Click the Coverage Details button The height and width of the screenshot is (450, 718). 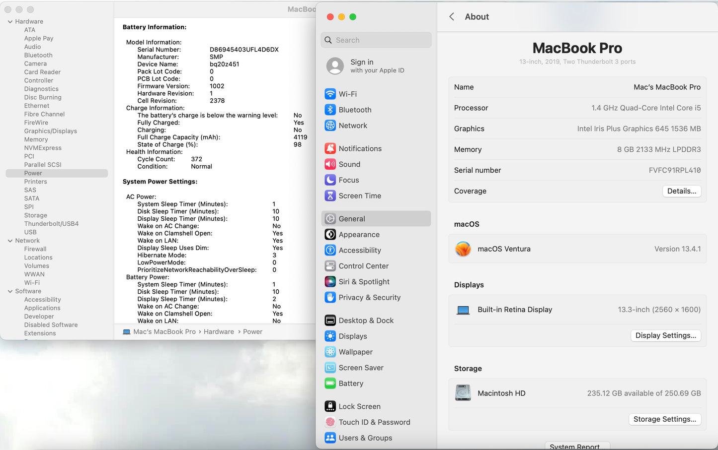click(682, 191)
